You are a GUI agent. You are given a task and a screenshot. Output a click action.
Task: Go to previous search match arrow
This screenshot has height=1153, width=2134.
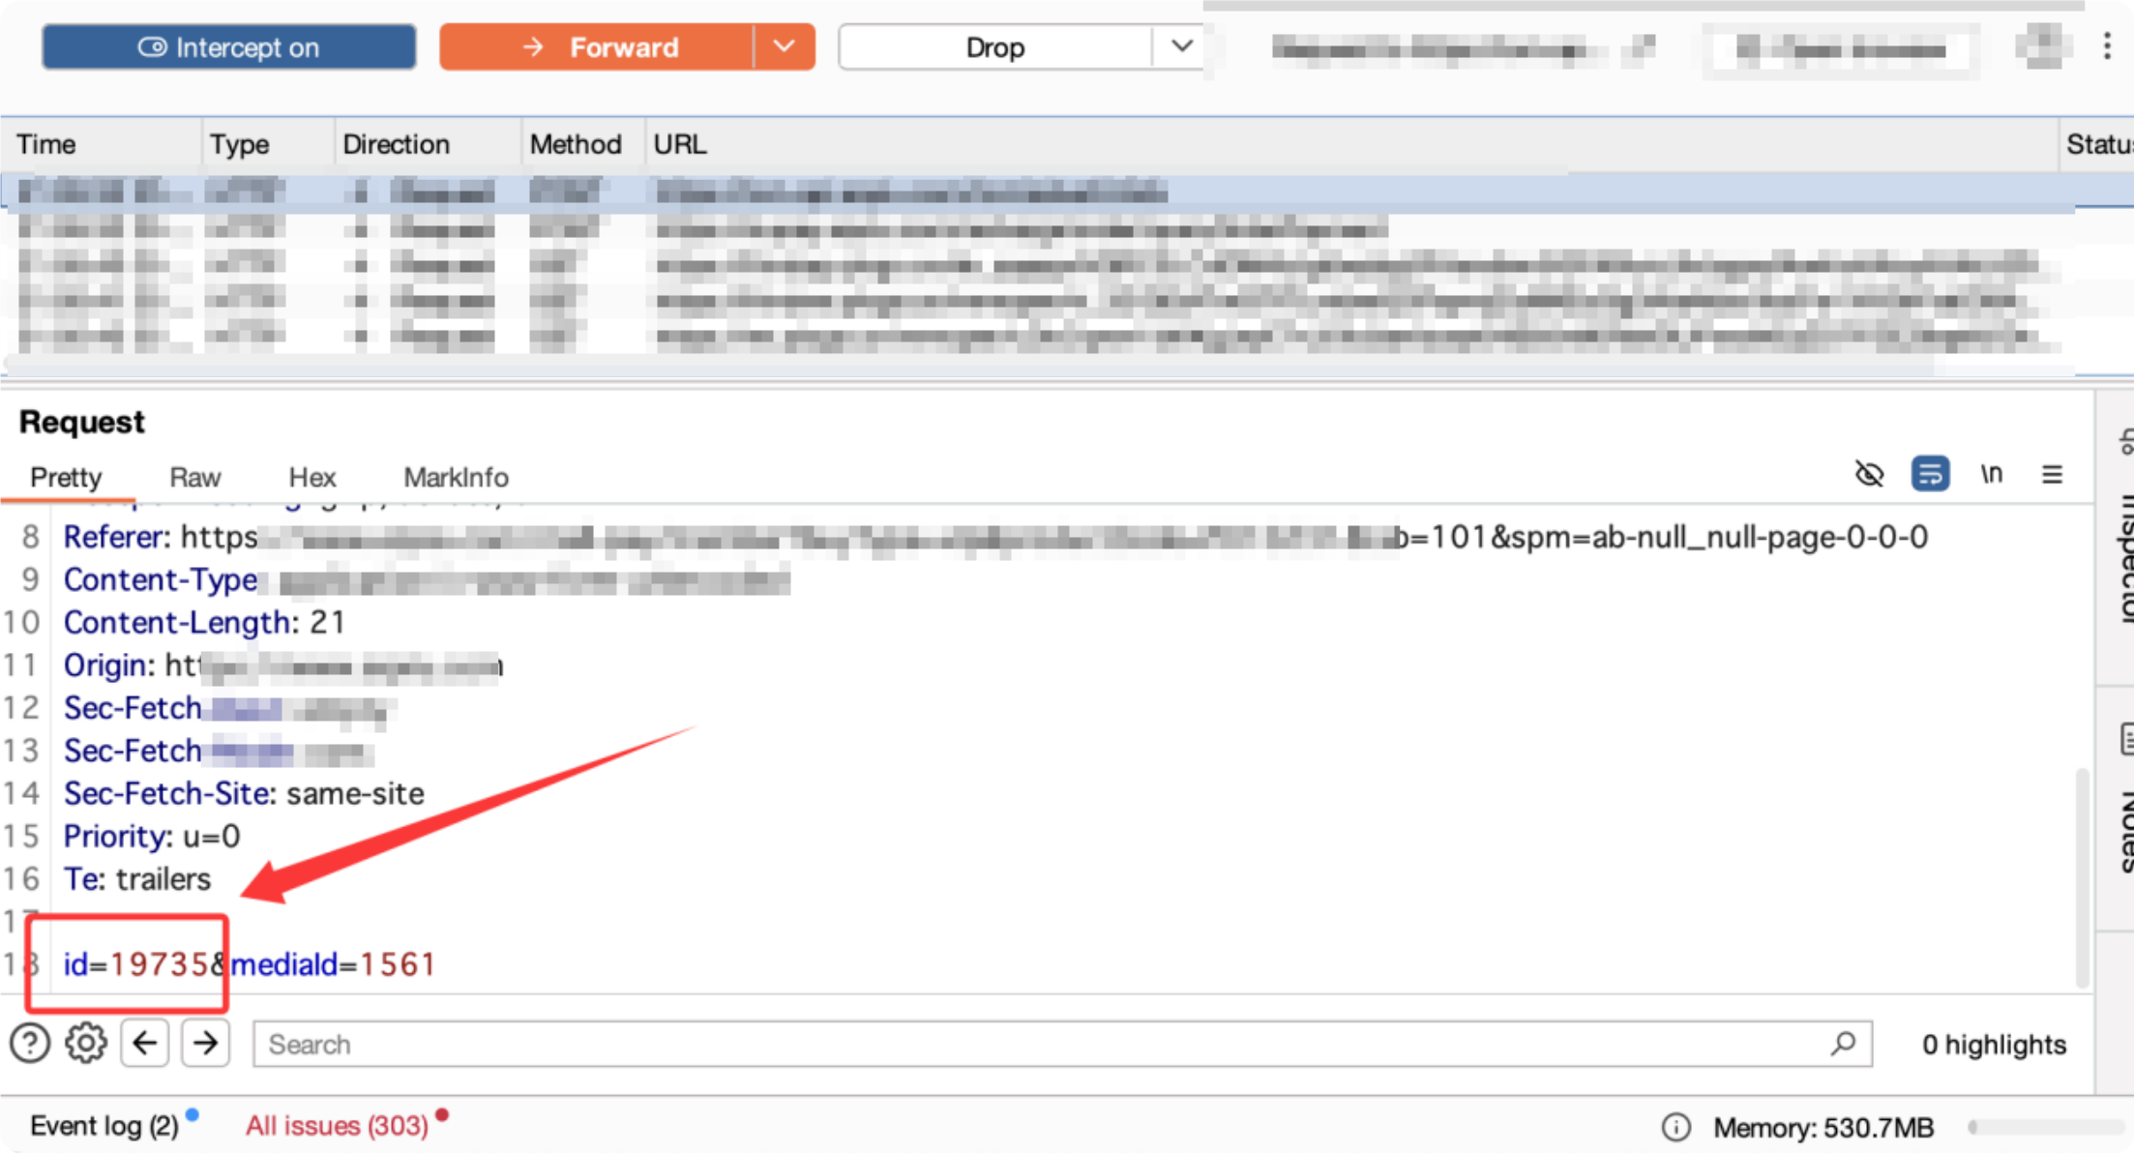tap(145, 1044)
